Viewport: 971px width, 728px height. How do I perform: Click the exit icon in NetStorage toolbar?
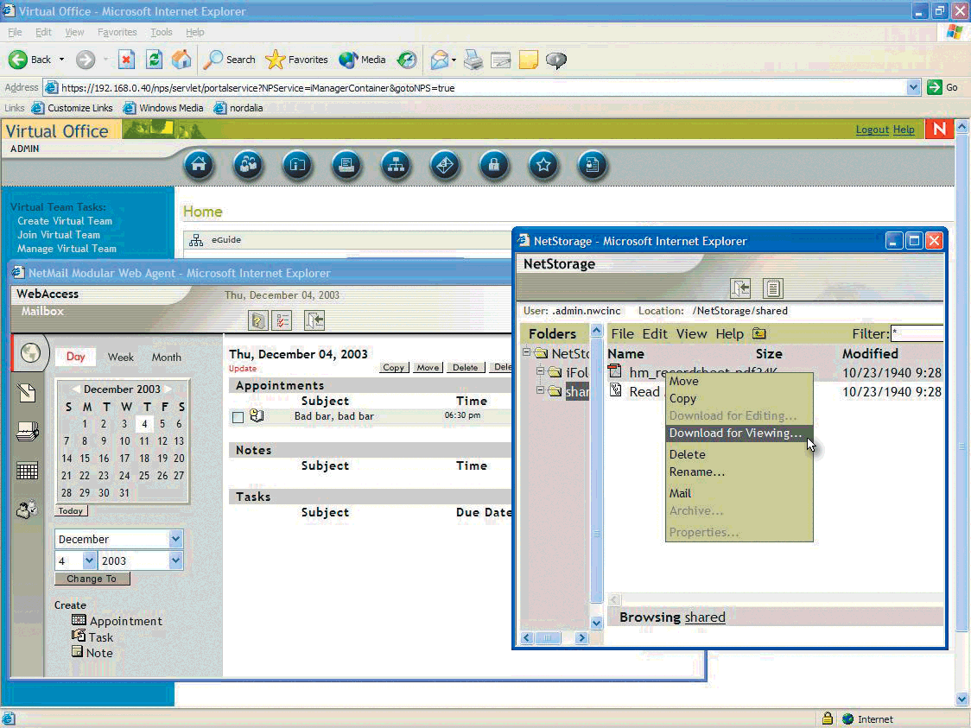pyautogui.click(x=740, y=288)
